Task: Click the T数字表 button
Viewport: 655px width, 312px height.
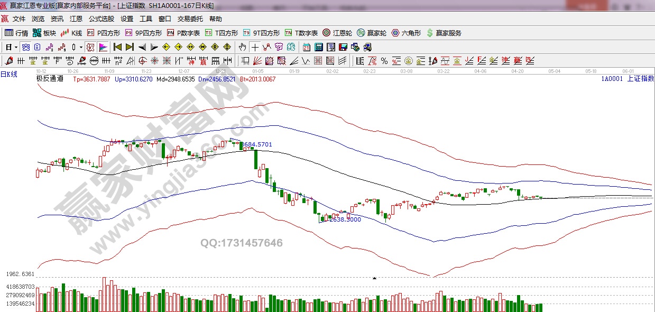Action: point(301,33)
